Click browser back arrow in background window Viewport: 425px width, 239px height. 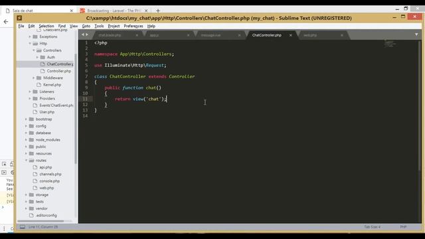(6, 22)
